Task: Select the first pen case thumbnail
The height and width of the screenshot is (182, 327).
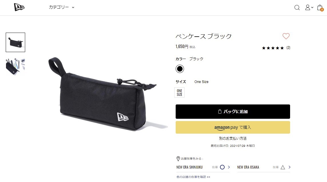Action: click(x=15, y=42)
